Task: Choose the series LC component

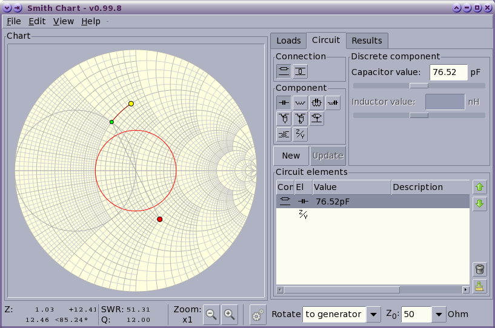Action: [x=333, y=102]
